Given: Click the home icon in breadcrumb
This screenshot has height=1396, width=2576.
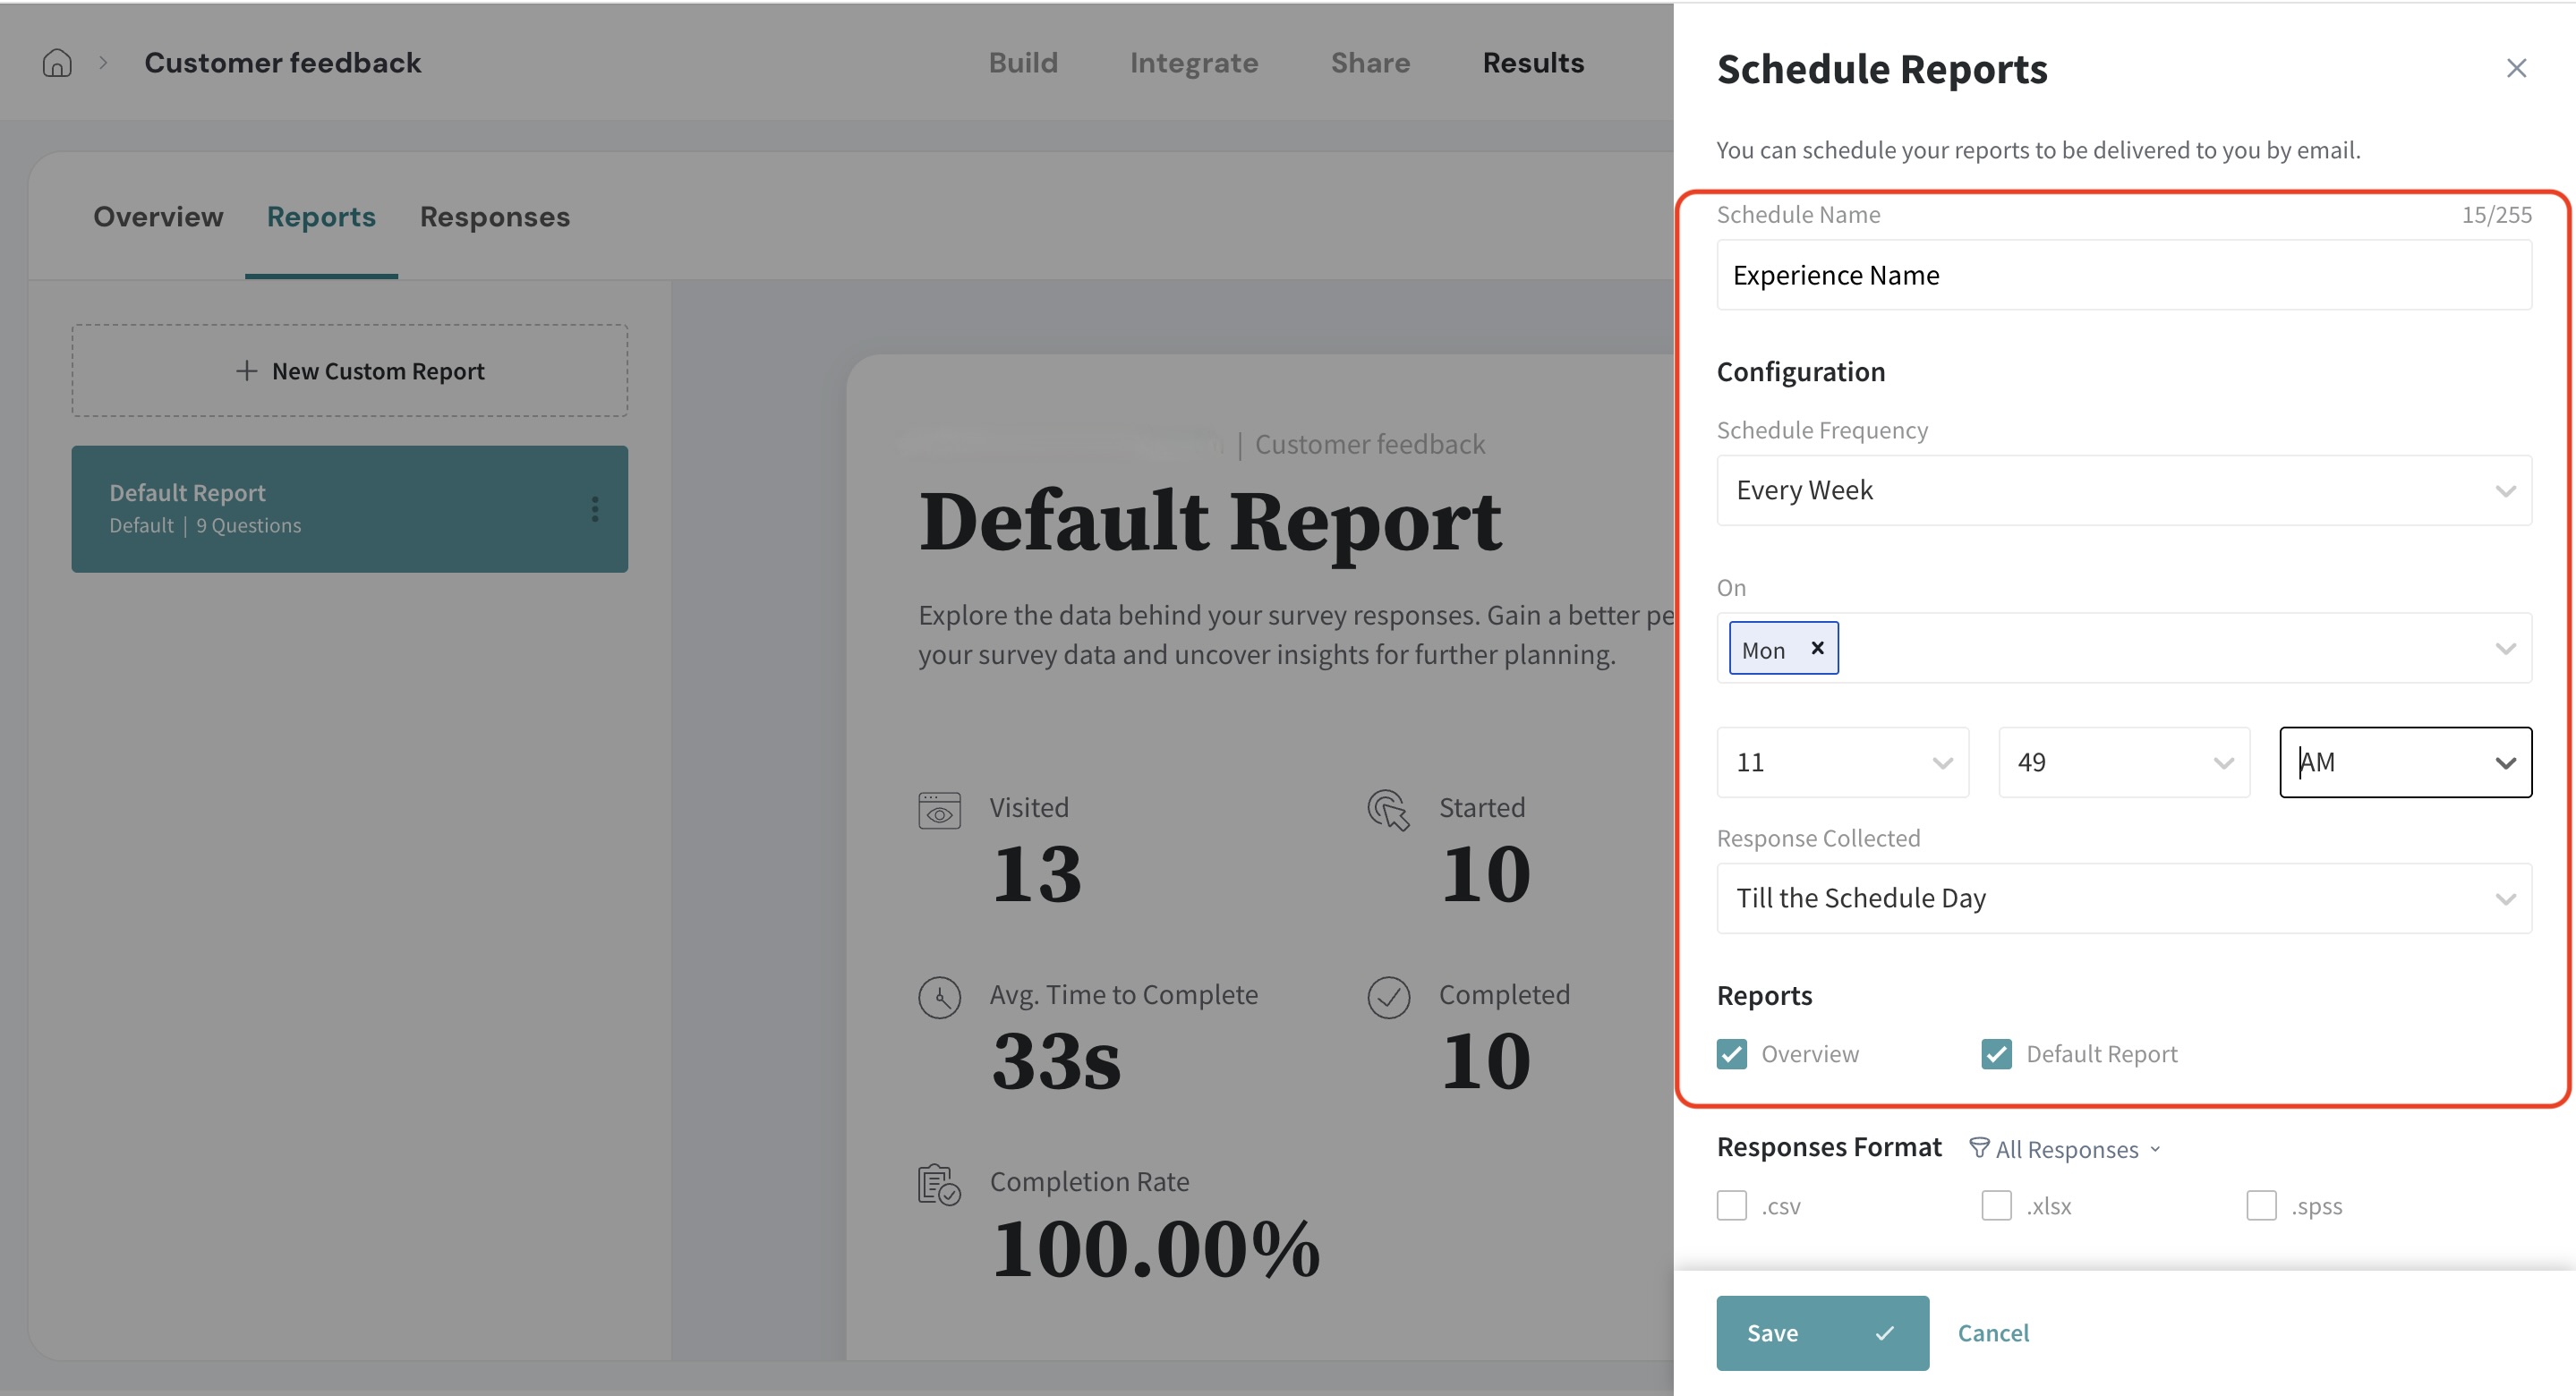Looking at the screenshot, I should (x=57, y=63).
